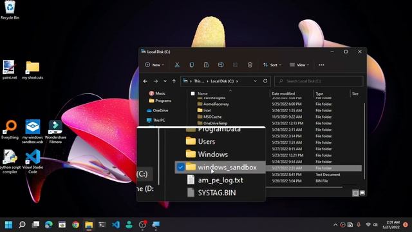Open the View dropdown menu
Screen dimensions: 412x232
tap(299, 64)
